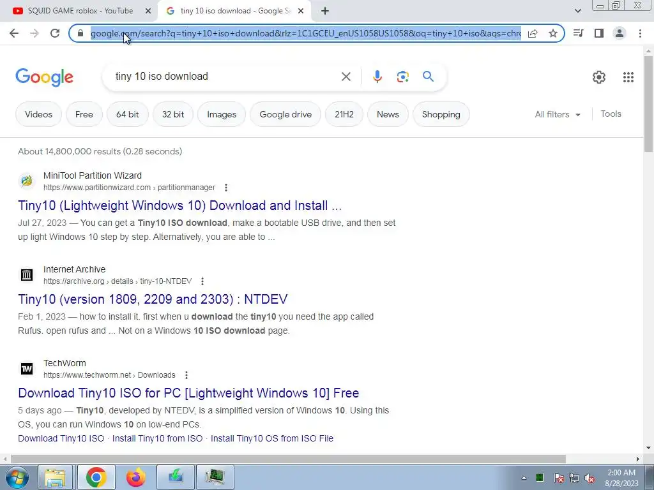
Task: Apply the 21H2 filter chip
Action: point(344,114)
